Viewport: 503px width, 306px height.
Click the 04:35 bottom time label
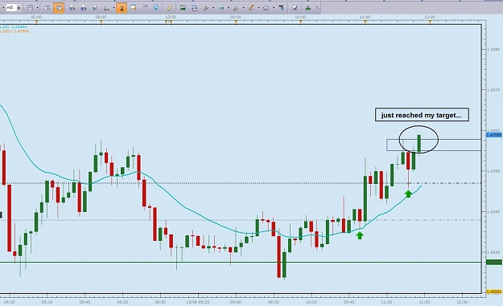[10, 302]
